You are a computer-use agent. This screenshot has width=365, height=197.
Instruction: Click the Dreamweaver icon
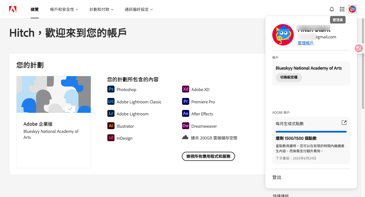click(x=185, y=126)
